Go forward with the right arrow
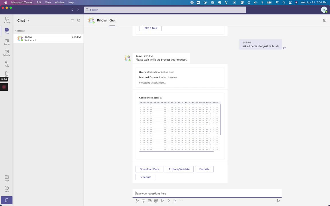330x206 pixels. [x=78, y=10]
